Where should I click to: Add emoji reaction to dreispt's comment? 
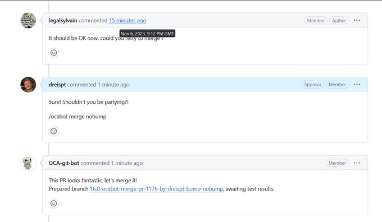53,131
